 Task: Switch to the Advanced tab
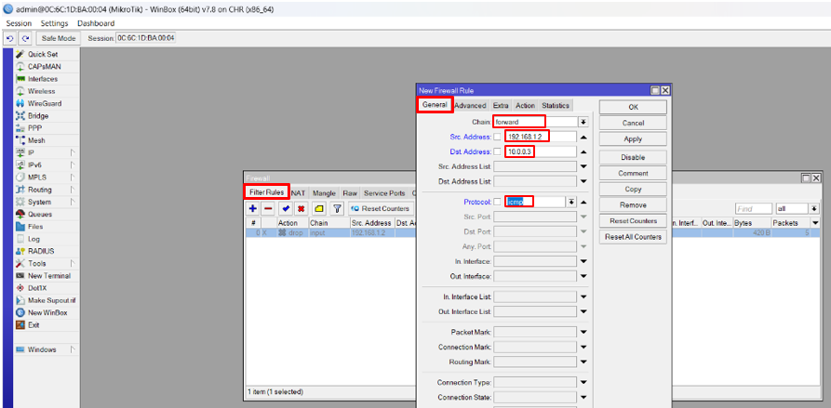[470, 106]
